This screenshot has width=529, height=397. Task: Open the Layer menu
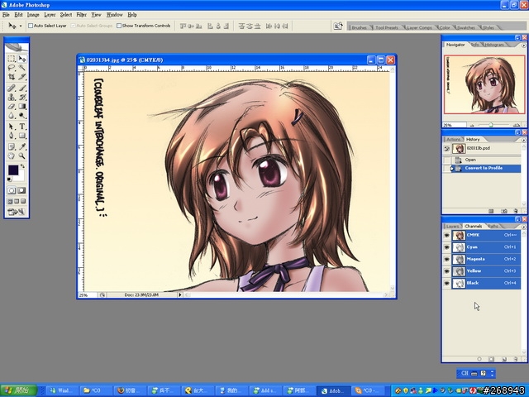coord(50,15)
